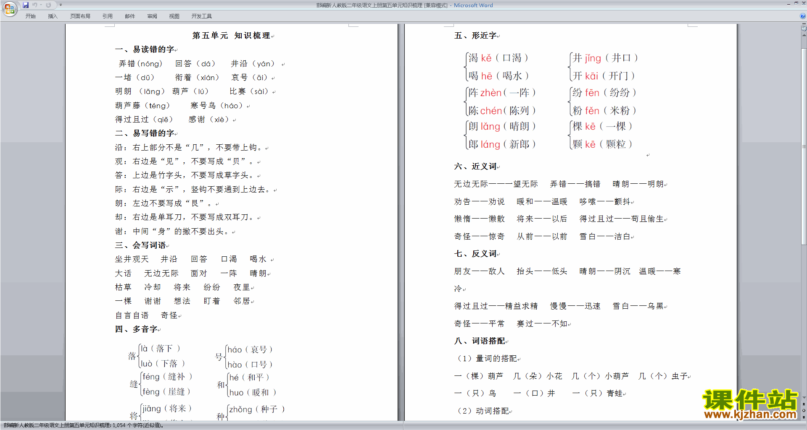Open Word Help via the blue question mark
Viewport: 807px width, 430px height.
[803, 16]
